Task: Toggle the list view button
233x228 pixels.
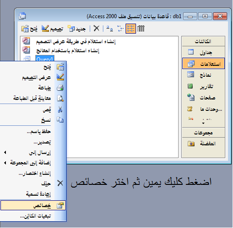Action: [x=131, y=29]
